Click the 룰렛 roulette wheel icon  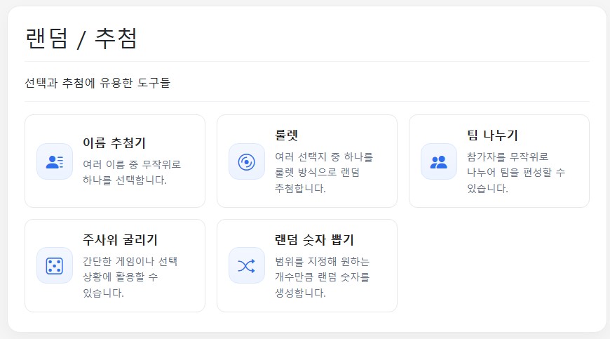pos(247,161)
